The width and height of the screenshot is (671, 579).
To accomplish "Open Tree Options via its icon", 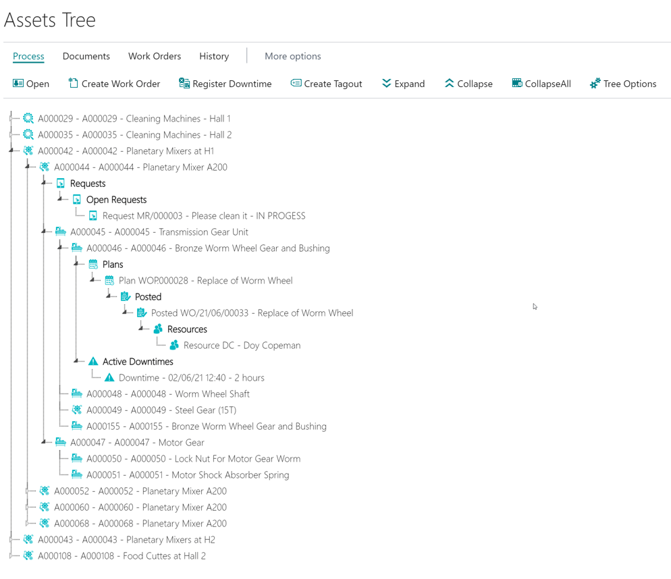I will click(x=595, y=83).
